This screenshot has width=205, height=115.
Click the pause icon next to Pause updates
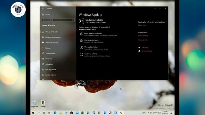pos(82,34)
